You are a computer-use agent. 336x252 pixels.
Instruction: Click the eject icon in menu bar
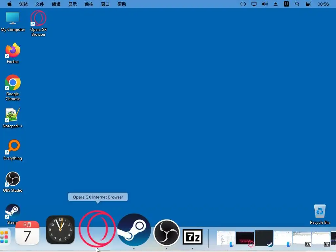276,4
